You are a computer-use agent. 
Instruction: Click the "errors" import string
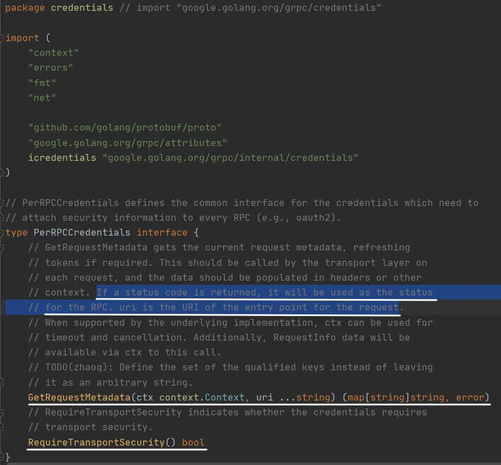[x=50, y=68]
